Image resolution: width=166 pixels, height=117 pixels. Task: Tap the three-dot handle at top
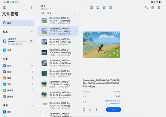point(83,2)
